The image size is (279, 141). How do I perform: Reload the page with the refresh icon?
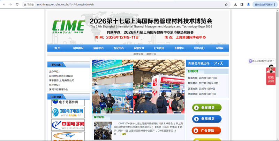tap(17, 5)
